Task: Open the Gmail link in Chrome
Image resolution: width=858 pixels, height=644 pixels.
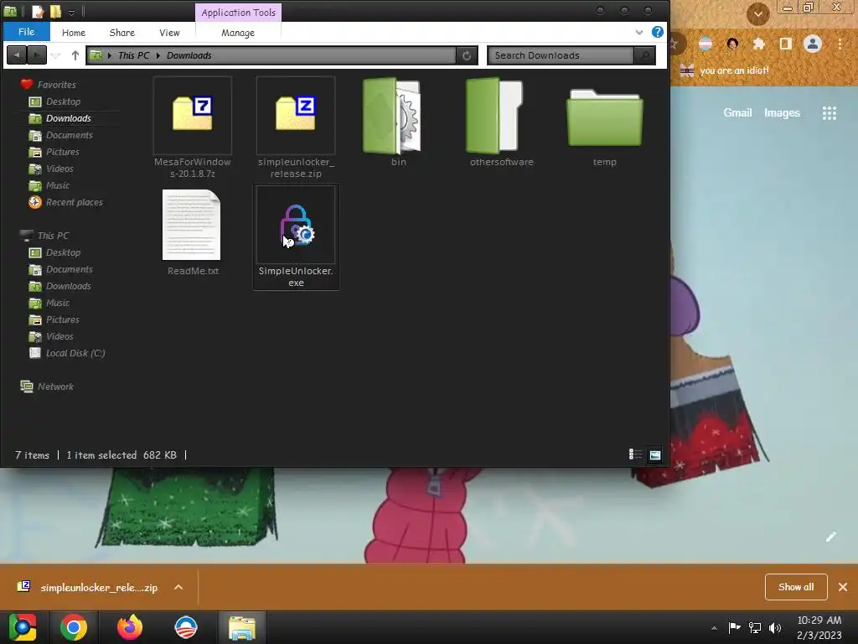Action: (737, 113)
